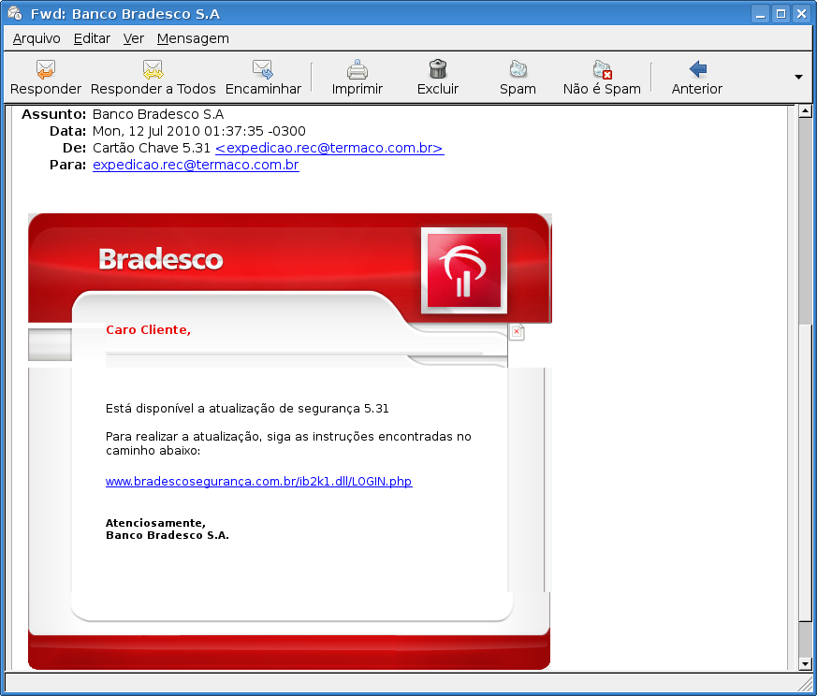Click Responder a Todos reply-all icon

153,69
